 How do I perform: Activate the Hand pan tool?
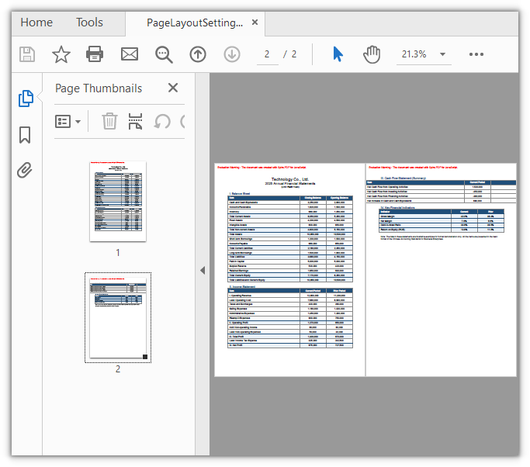coord(372,54)
